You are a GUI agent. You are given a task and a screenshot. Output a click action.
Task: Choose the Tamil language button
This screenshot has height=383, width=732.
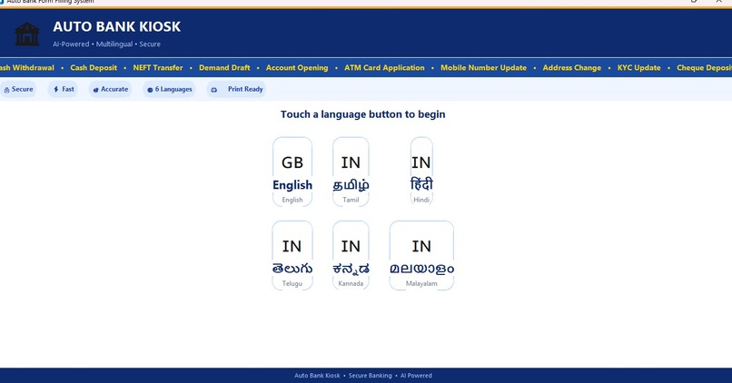pos(351,172)
